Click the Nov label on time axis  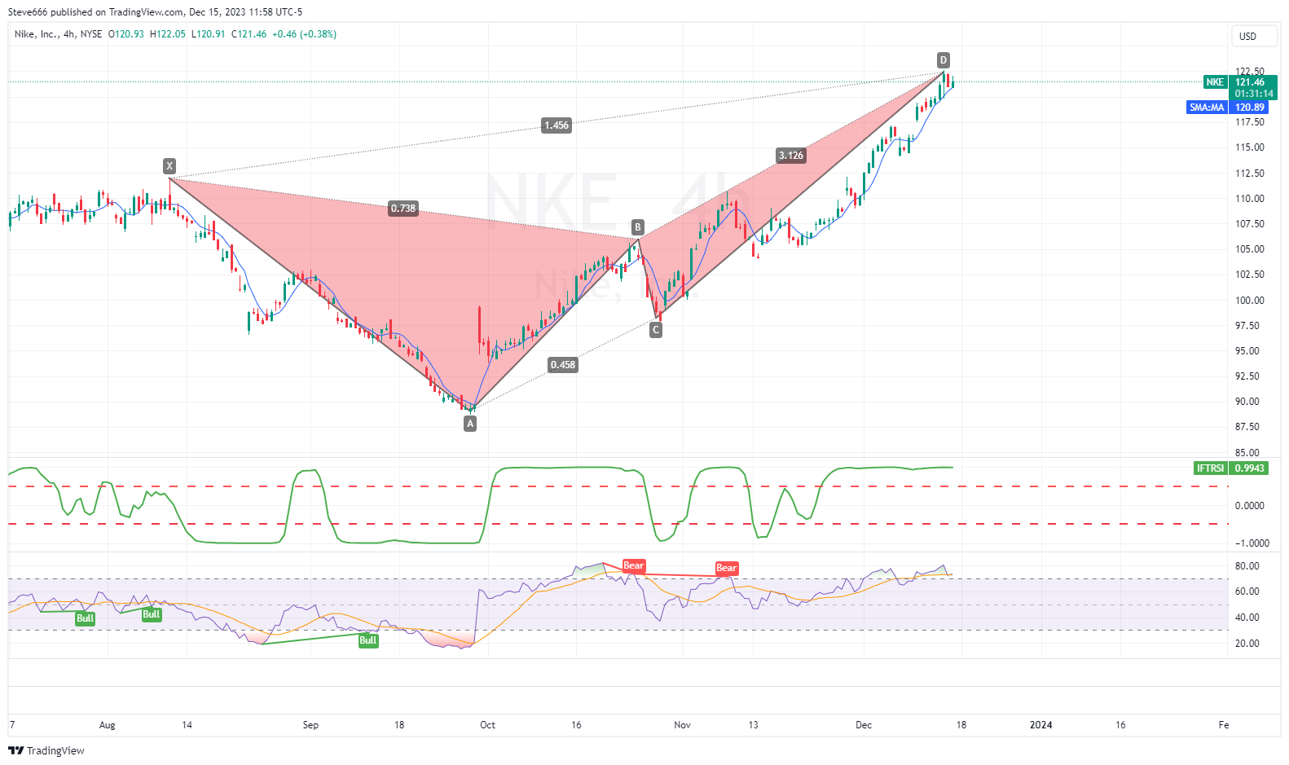(683, 725)
